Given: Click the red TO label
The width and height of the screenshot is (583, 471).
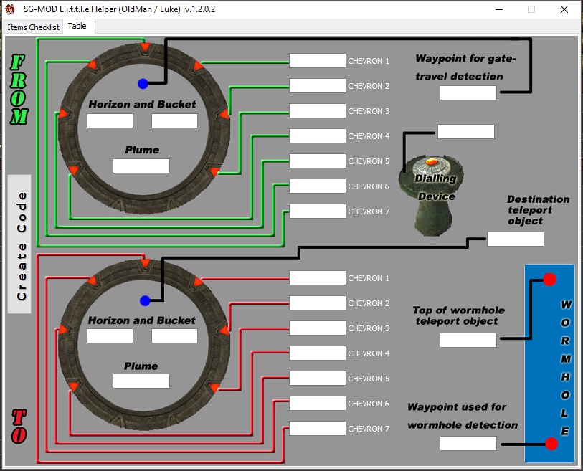Looking at the screenshot, I should (x=19, y=427).
